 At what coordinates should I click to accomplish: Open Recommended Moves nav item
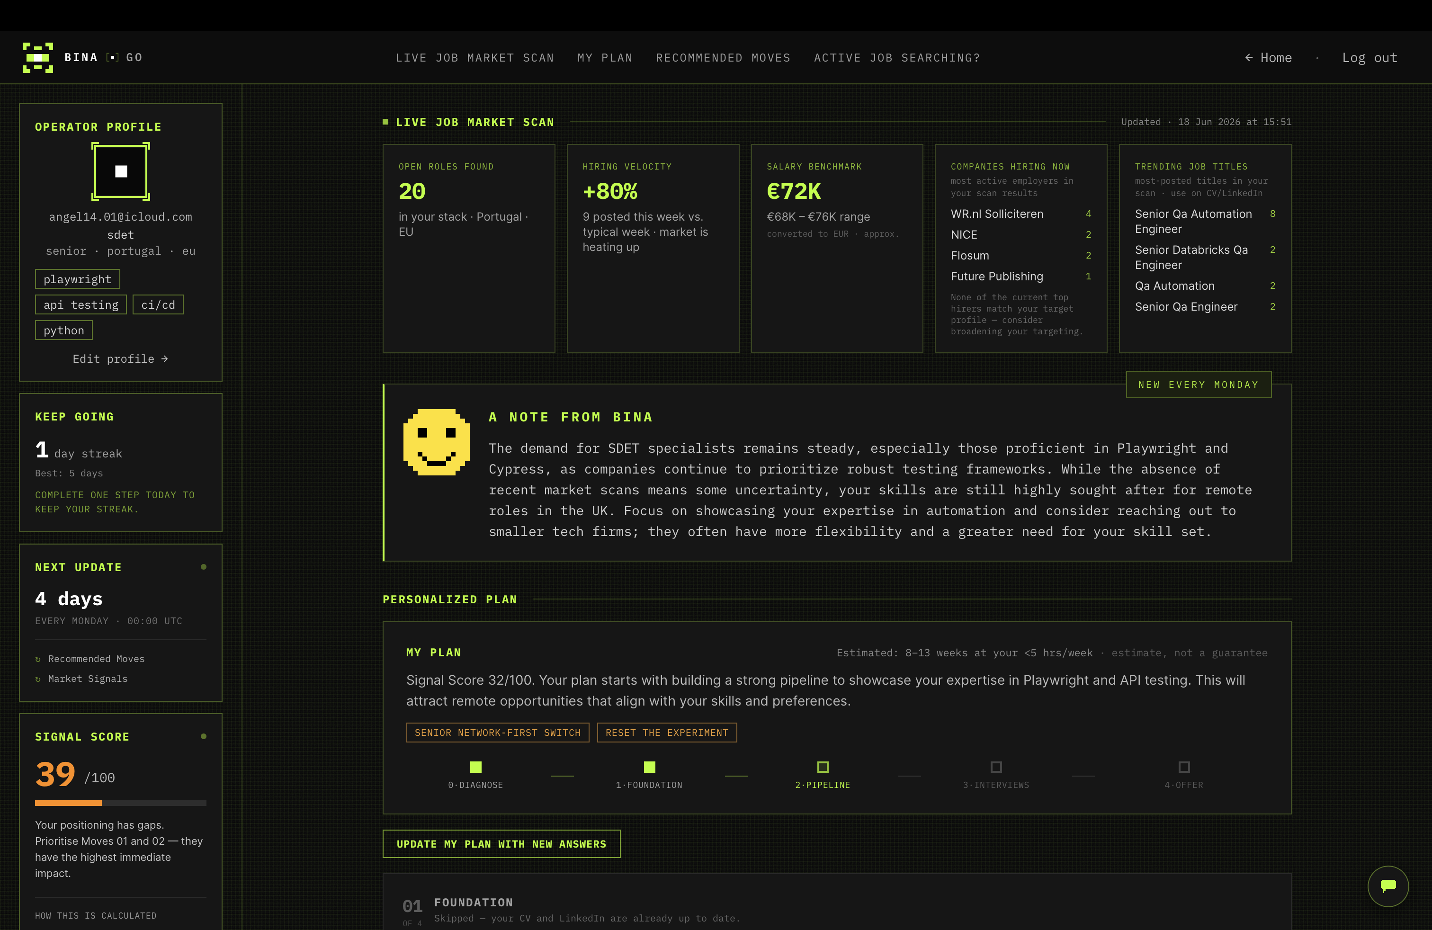(x=723, y=58)
